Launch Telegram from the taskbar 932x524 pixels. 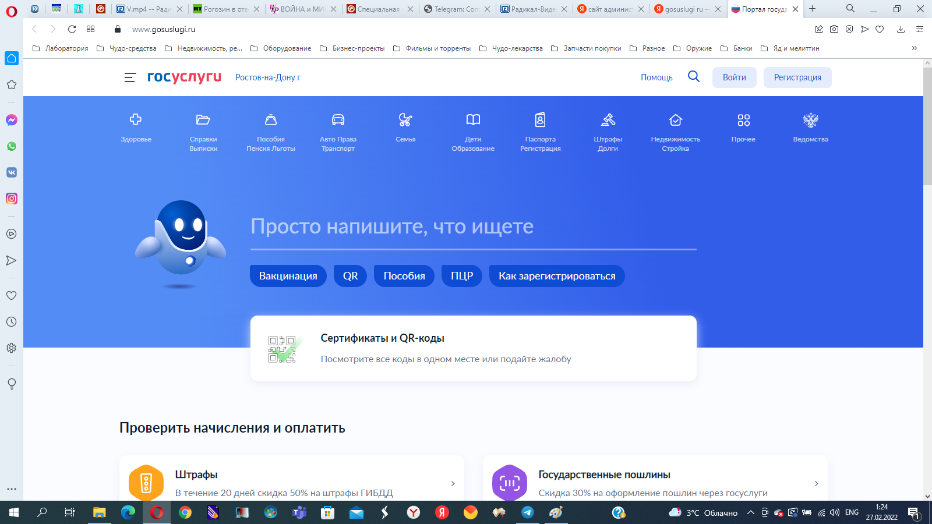527,513
